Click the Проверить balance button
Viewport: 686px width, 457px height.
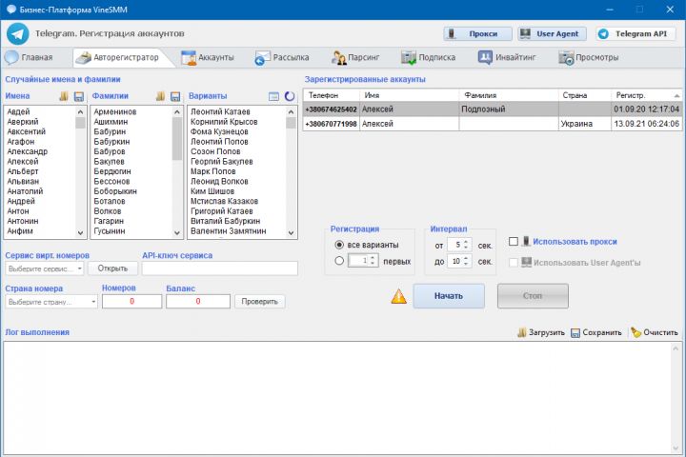point(259,301)
